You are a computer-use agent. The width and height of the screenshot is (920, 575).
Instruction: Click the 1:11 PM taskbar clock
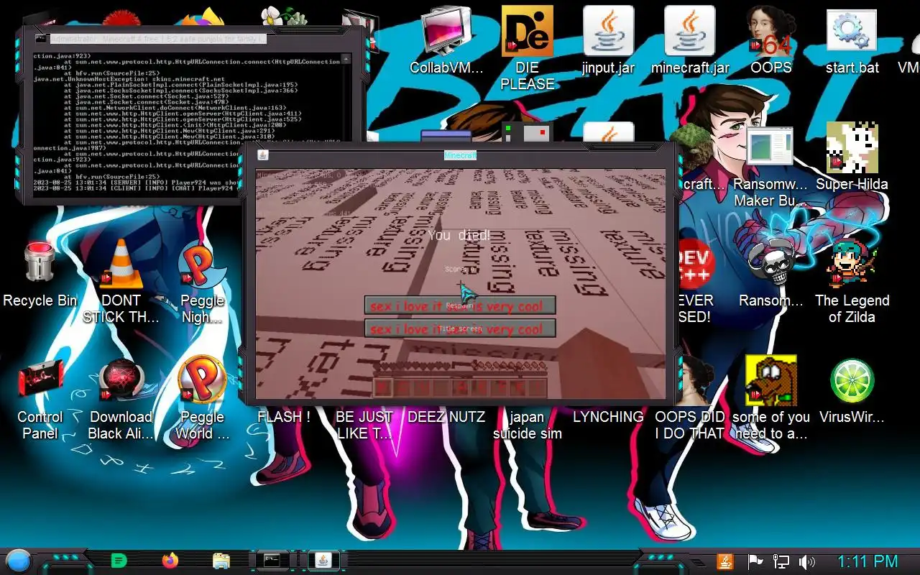[868, 561]
